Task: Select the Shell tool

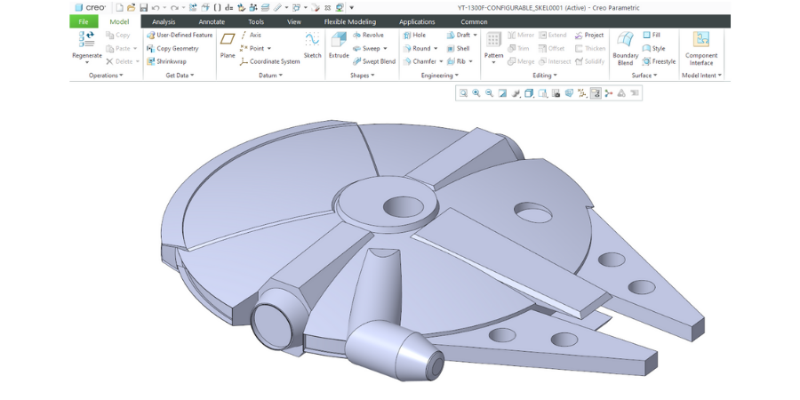Action: [457, 48]
